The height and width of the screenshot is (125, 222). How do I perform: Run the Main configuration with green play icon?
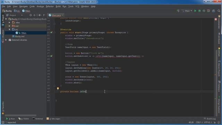pyautogui.click(x=195, y=11)
